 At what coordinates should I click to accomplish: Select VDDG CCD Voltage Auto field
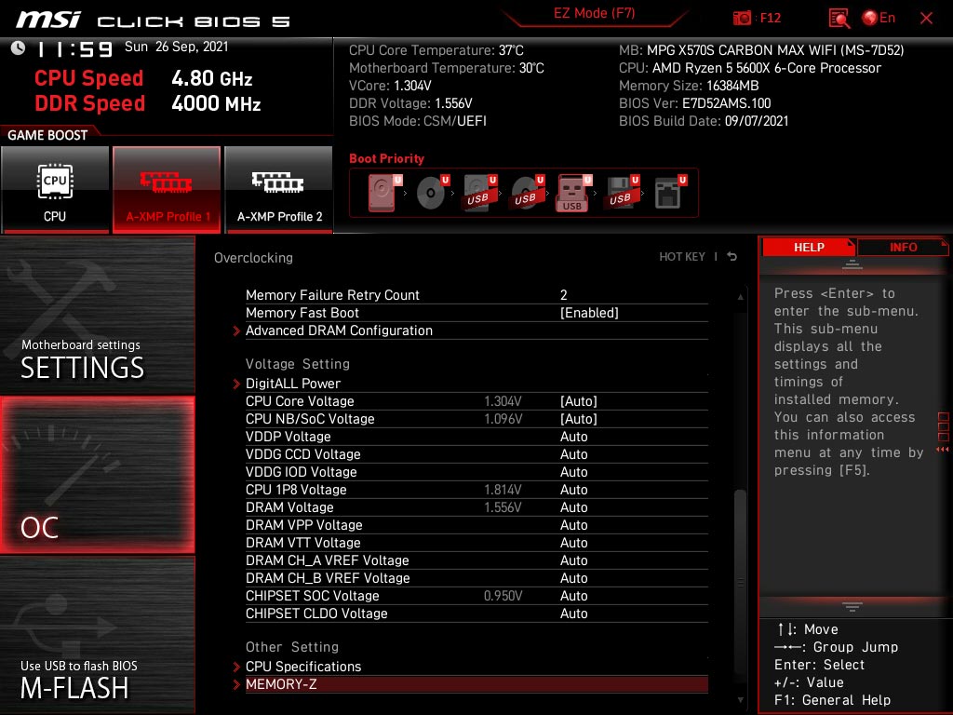coord(573,454)
